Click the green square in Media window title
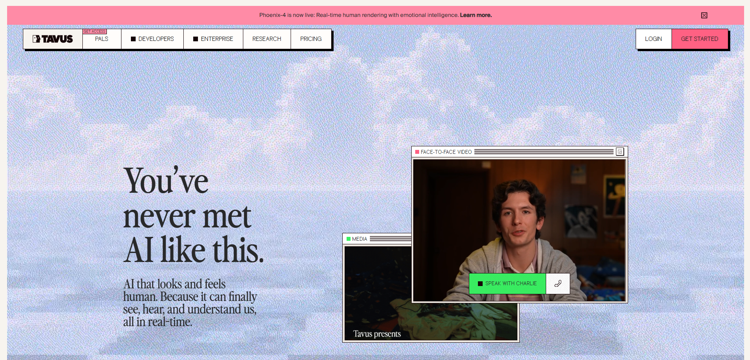750x360 pixels. pyautogui.click(x=349, y=239)
